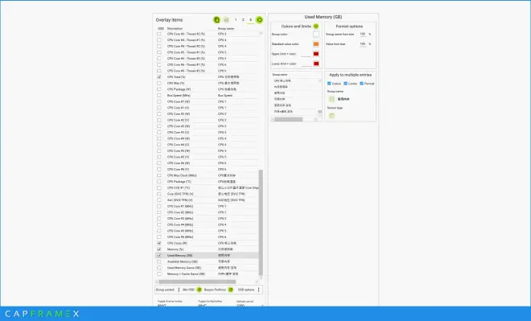This screenshot has height=321, width=531.
Task: Toggle the Colors checkbox under Apply to multiple entries
Action: click(x=329, y=84)
